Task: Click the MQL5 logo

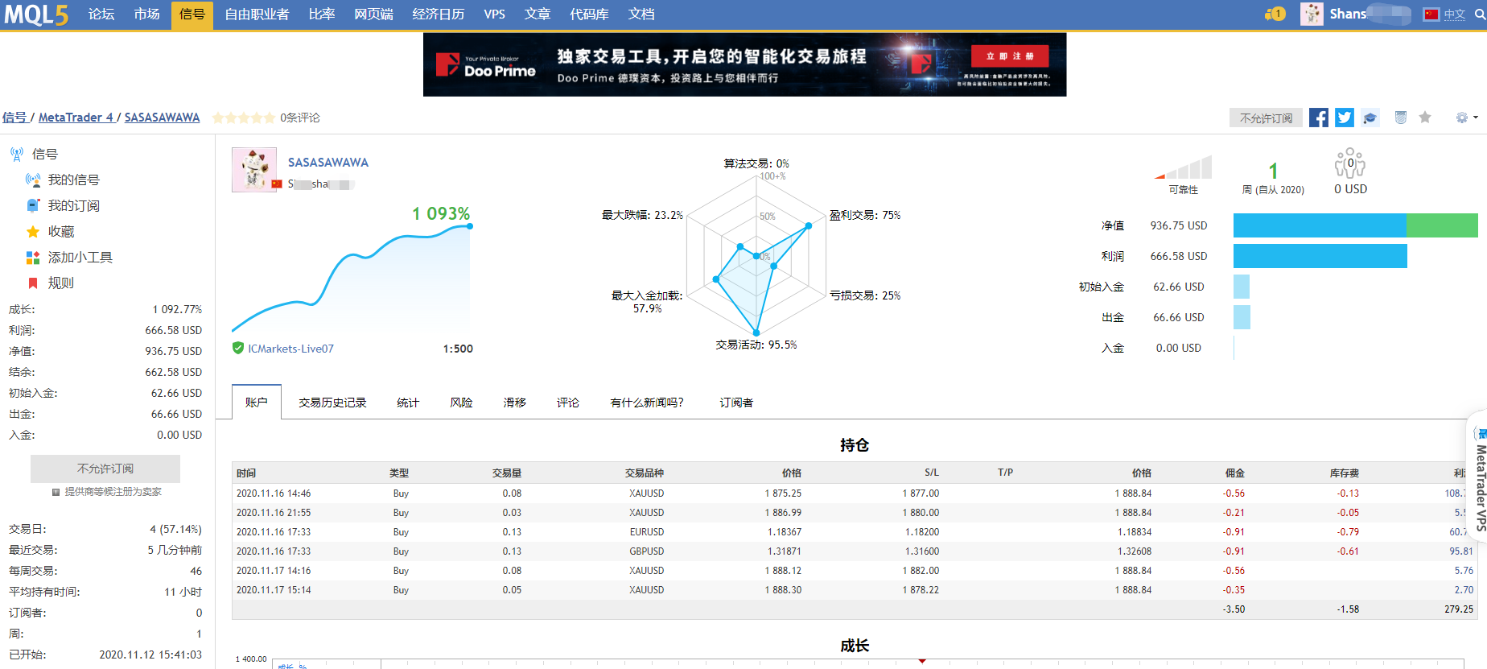Action: click(x=36, y=14)
